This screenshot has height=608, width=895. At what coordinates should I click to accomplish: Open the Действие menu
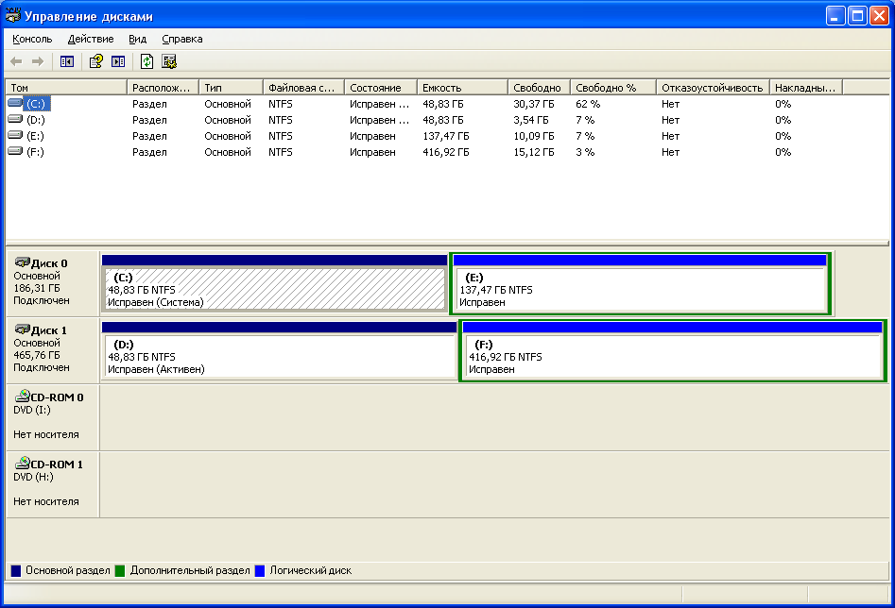91,39
